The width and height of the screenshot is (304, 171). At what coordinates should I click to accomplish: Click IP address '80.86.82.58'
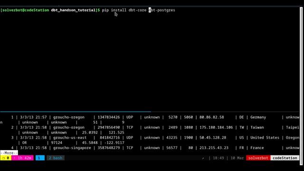(x=211, y=117)
